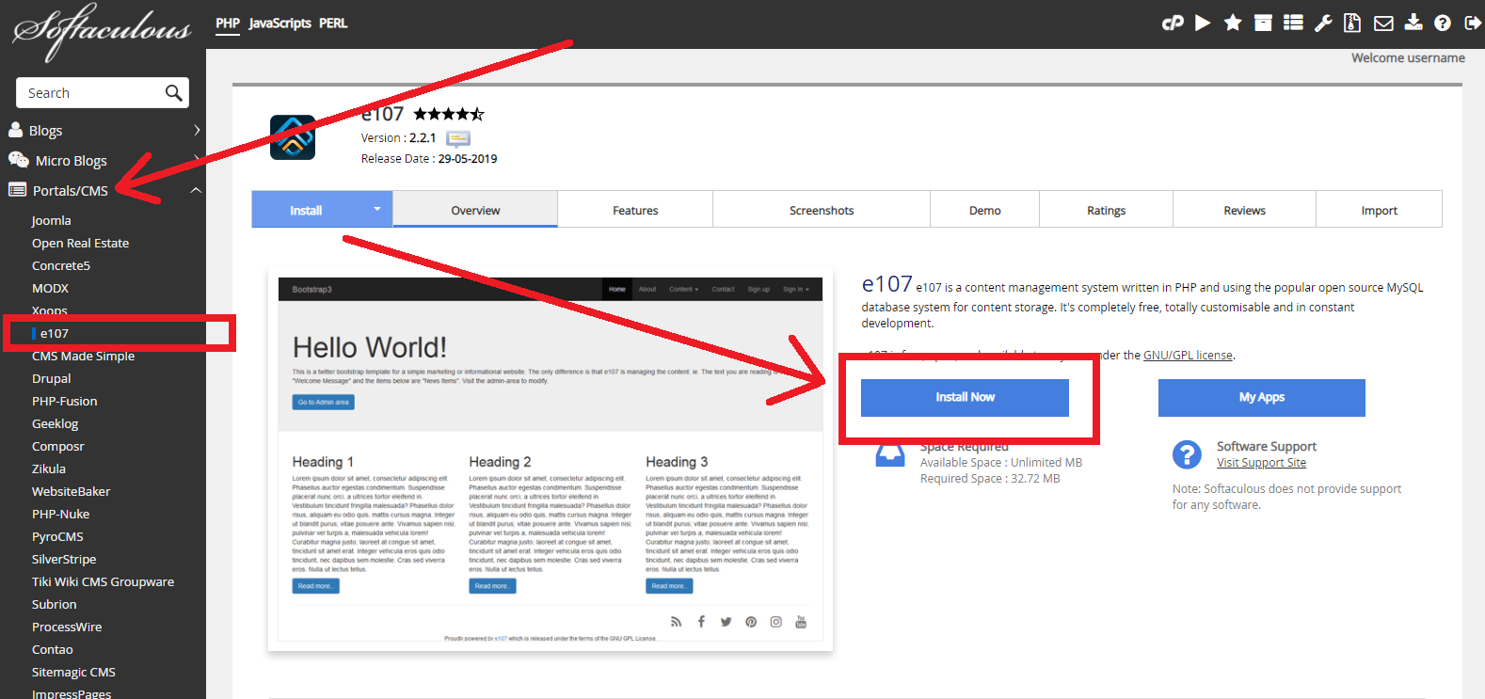Image resolution: width=1485 pixels, height=699 pixels.
Task: Switch to the Screenshots tab
Action: (822, 211)
